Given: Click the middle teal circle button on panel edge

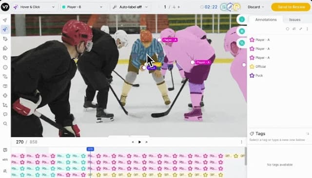Looking at the screenshot, I should (242, 31).
